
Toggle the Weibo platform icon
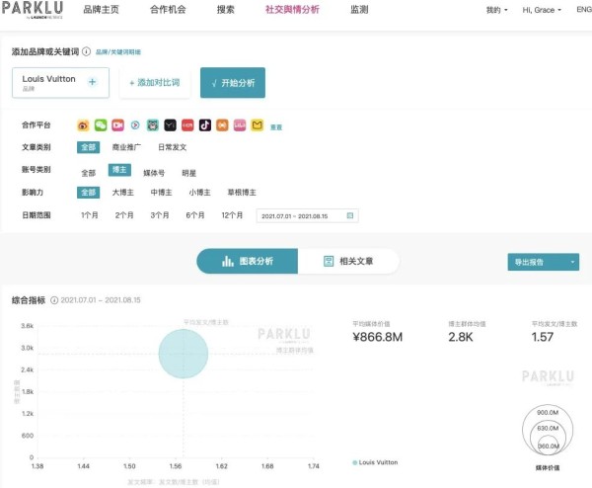[x=83, y=125]
